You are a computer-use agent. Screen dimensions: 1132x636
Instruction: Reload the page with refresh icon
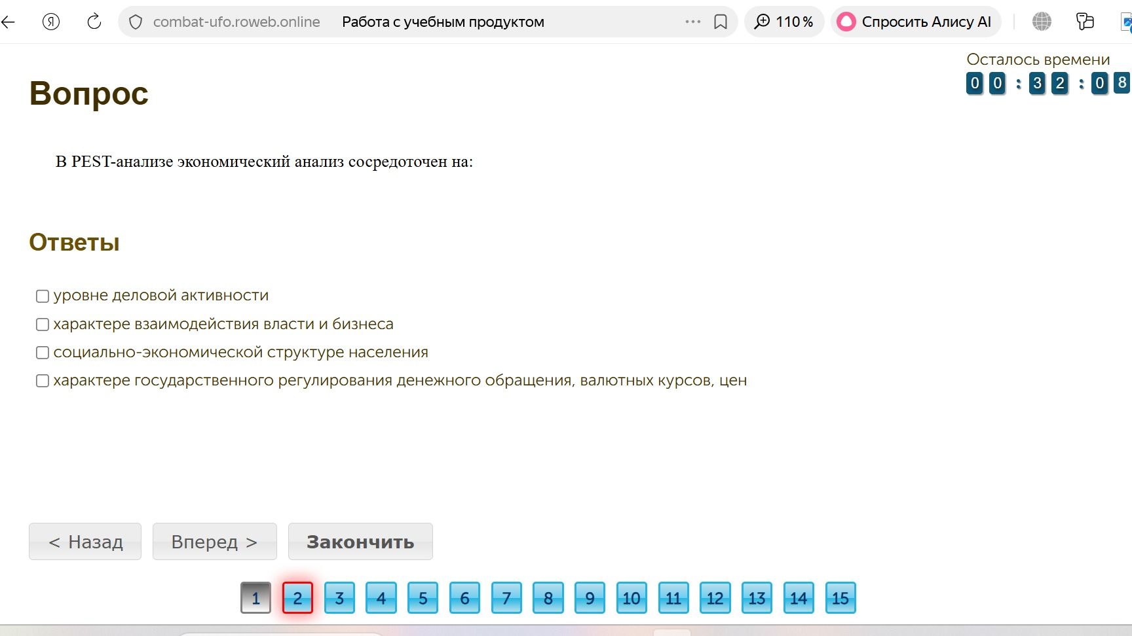(x=94, y=22)
